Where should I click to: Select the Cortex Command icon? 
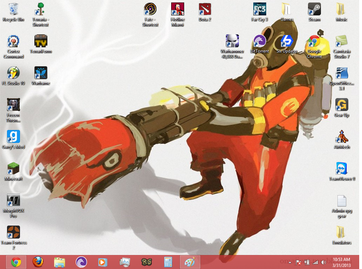pyautogui.click(x=13, y=47)
